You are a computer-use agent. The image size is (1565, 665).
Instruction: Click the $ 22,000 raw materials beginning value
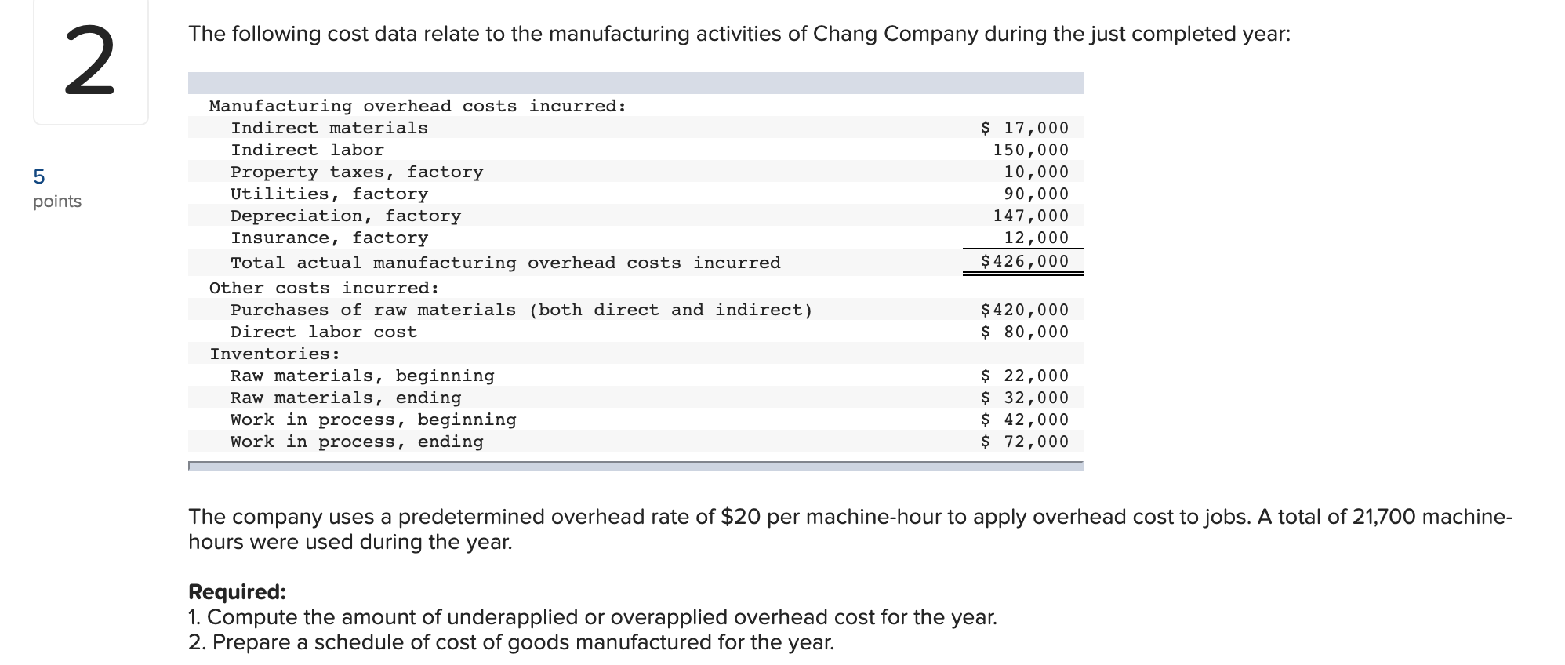click(x=1025, y=376)
